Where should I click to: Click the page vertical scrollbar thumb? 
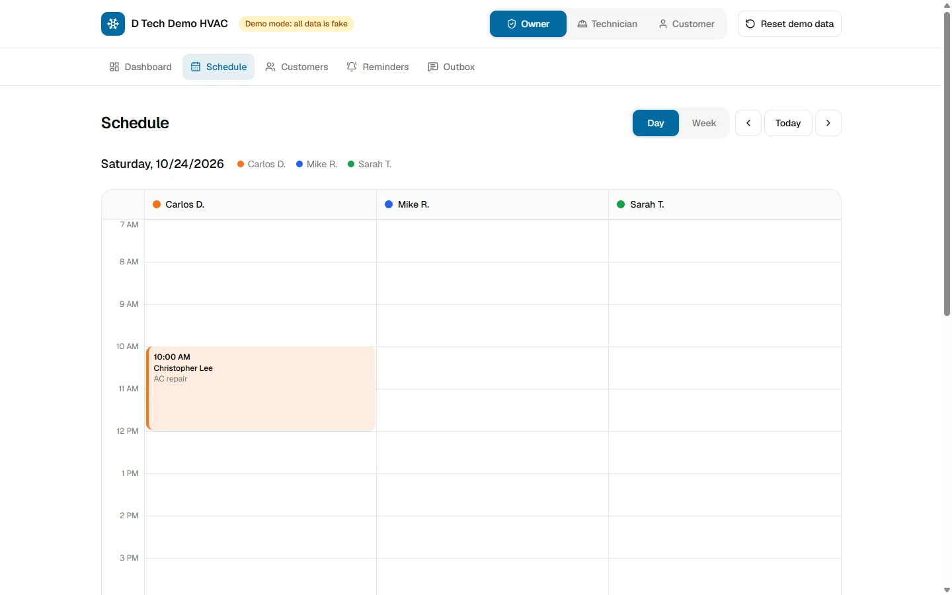click(947, 164)
